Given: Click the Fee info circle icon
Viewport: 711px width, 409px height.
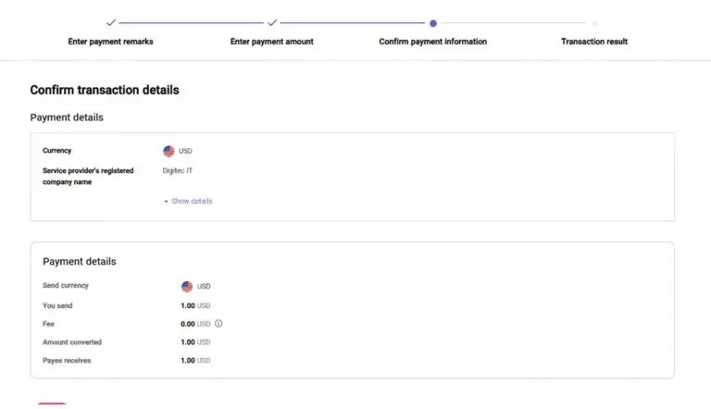Looking at the screenshot, I should (218, 323).
